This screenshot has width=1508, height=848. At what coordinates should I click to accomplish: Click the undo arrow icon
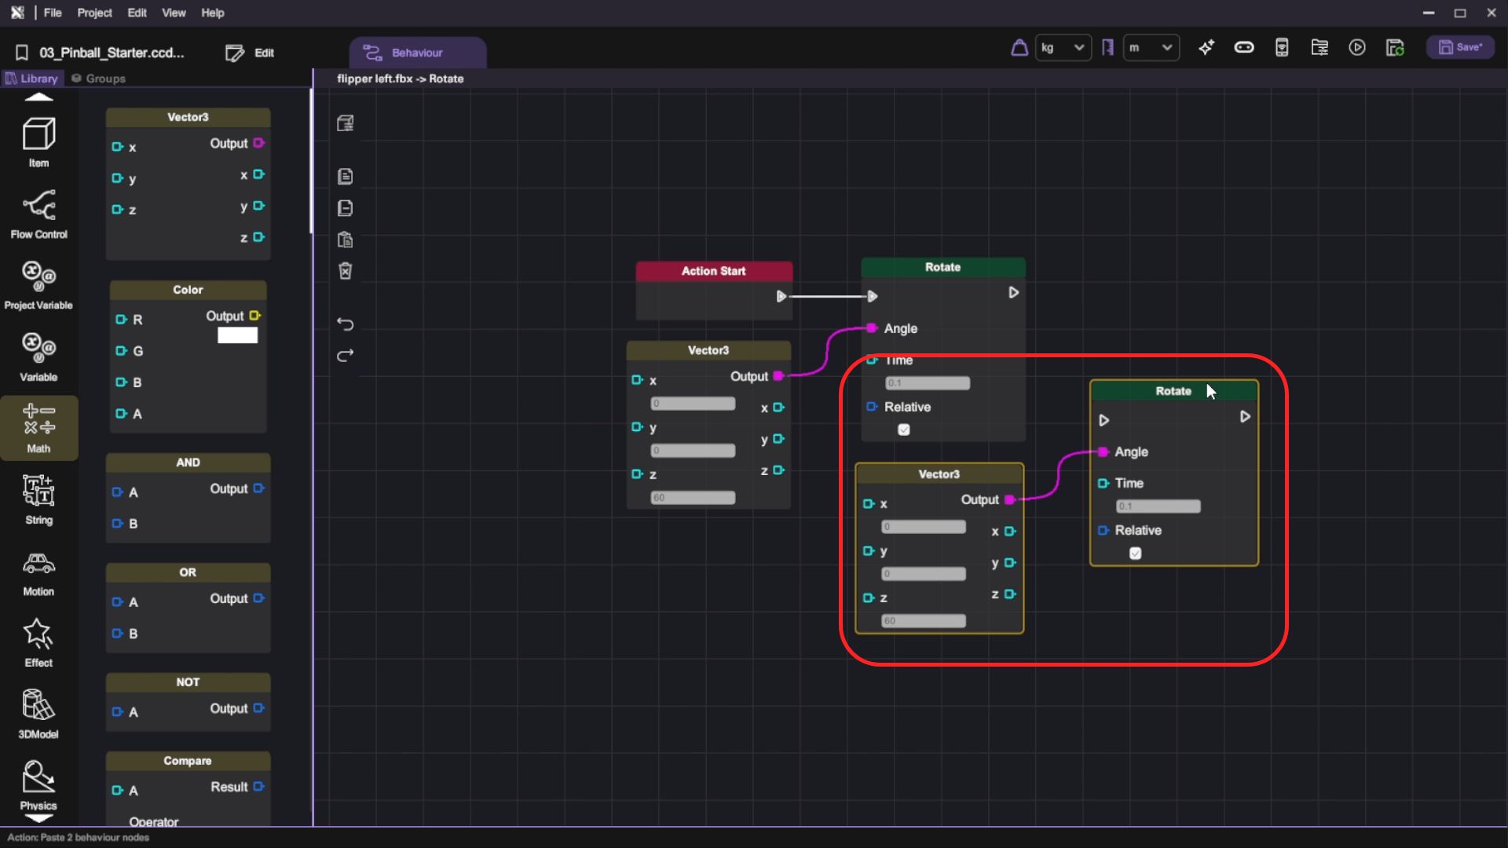tap(345, 323)
